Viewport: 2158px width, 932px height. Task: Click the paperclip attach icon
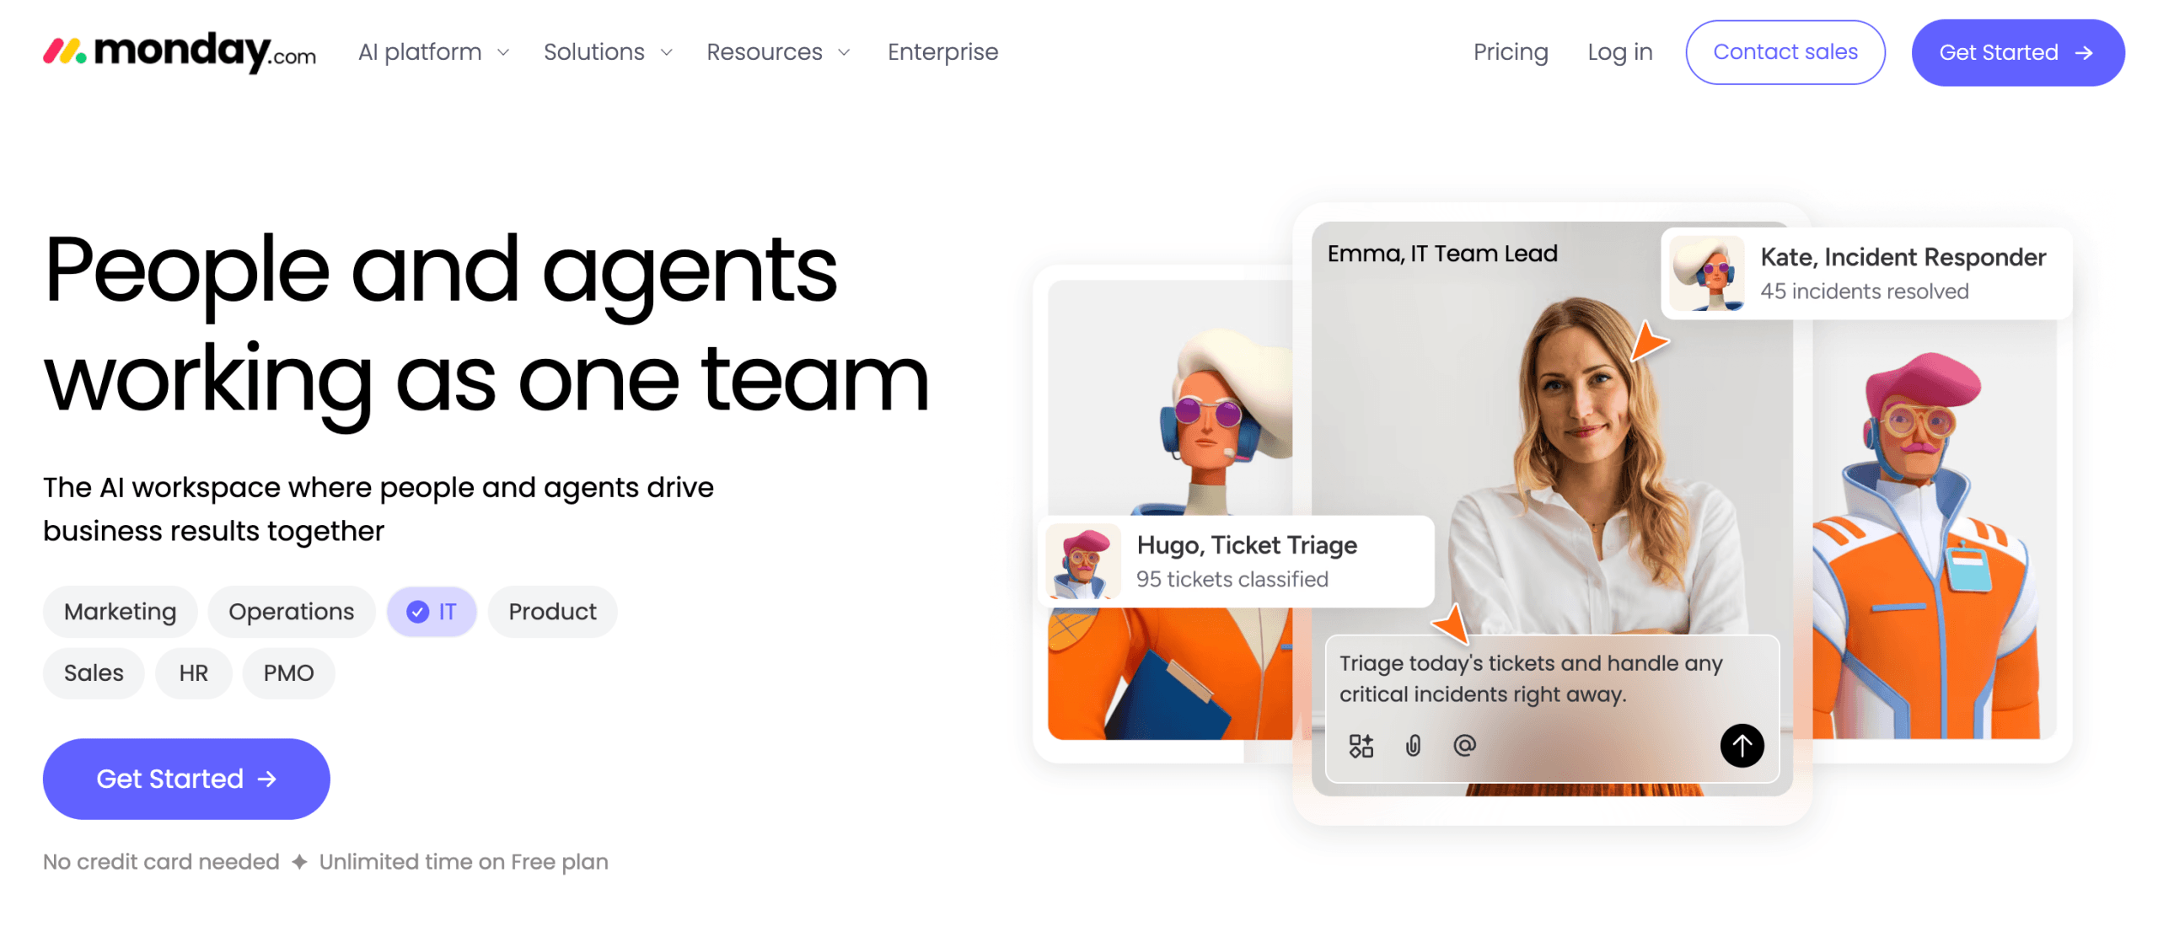tap(1413, 745)
